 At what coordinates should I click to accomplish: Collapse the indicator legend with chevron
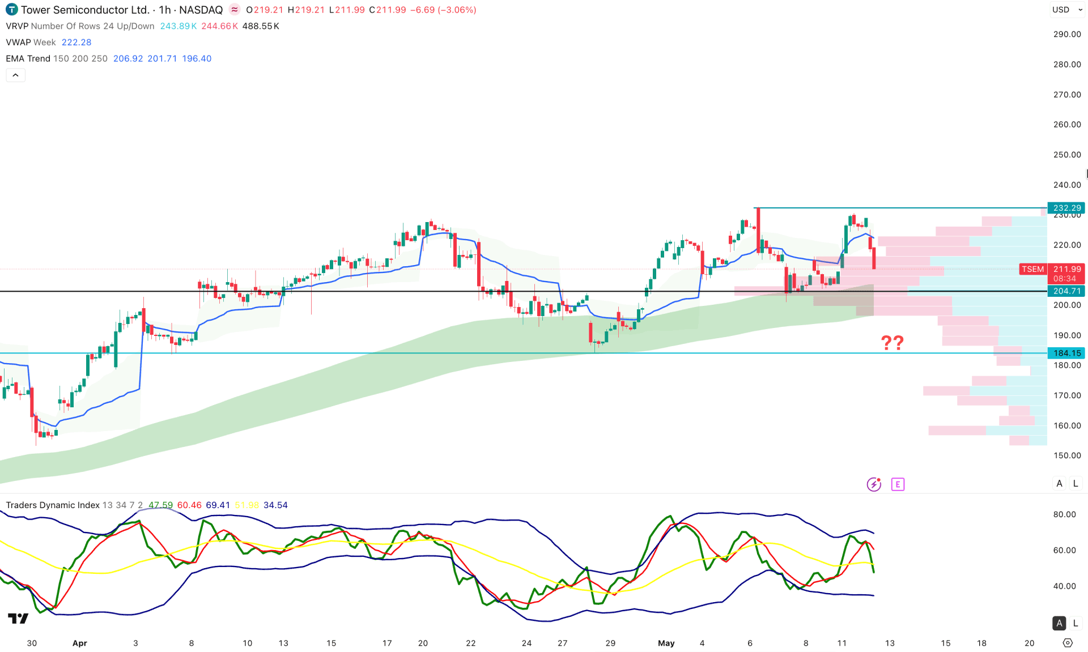(15, 75)
